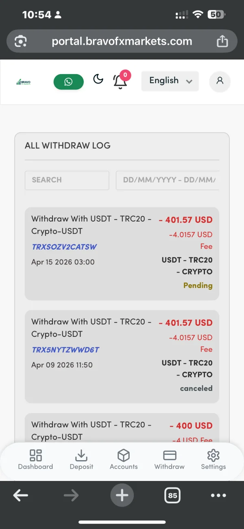Open the Settings gear tab

tap(213, 460)
